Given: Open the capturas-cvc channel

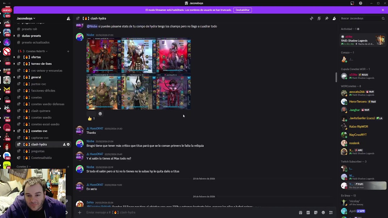Looking at the screenshot, I should (x=42, y=138).
